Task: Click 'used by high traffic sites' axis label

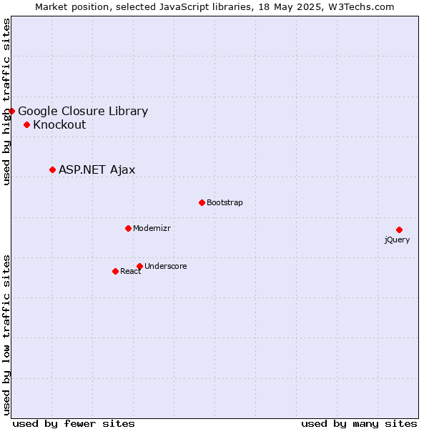Action: click(6, 102)
